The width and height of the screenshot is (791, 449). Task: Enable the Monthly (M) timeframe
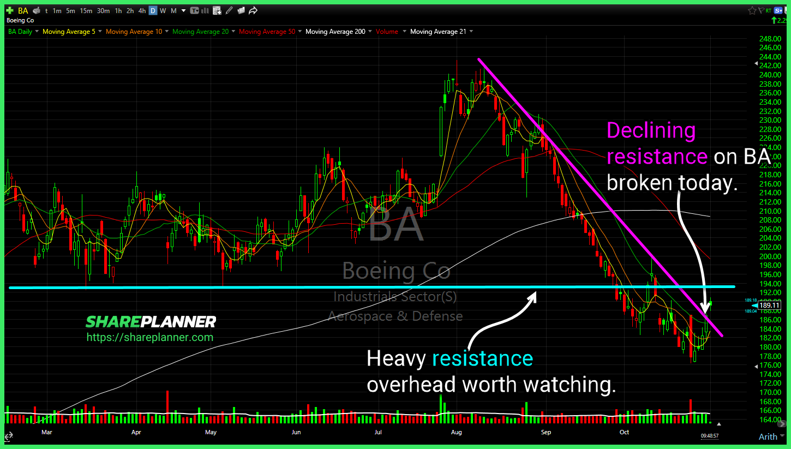tap(173, 10)
